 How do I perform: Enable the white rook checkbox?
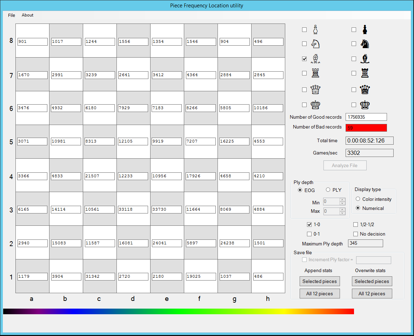point(305,73)
